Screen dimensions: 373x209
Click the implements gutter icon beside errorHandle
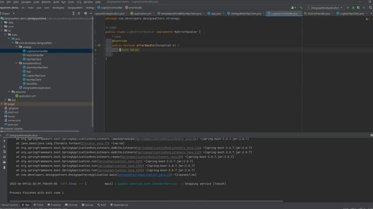[99, 45]
